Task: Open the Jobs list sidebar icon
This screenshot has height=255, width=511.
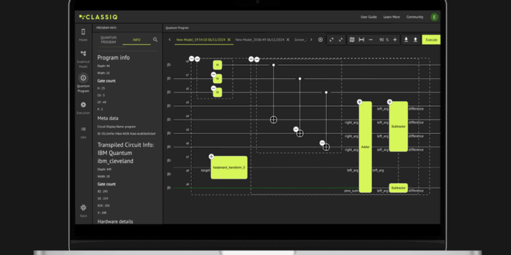Action: click(x=83, y=129)
